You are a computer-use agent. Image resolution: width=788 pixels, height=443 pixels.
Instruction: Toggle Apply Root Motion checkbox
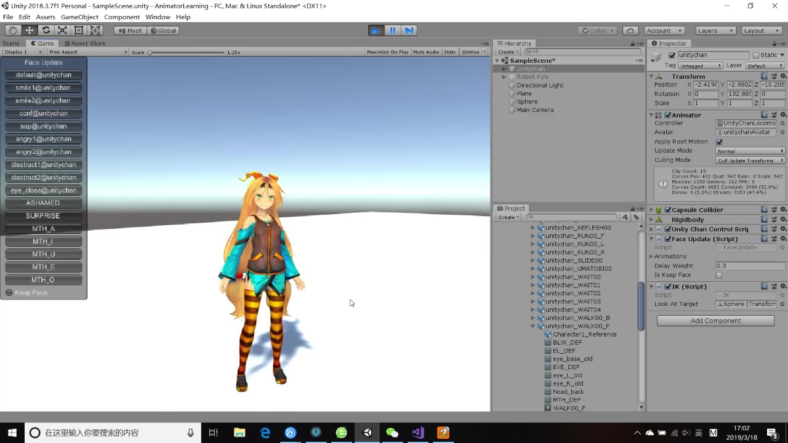coord(719,142)
